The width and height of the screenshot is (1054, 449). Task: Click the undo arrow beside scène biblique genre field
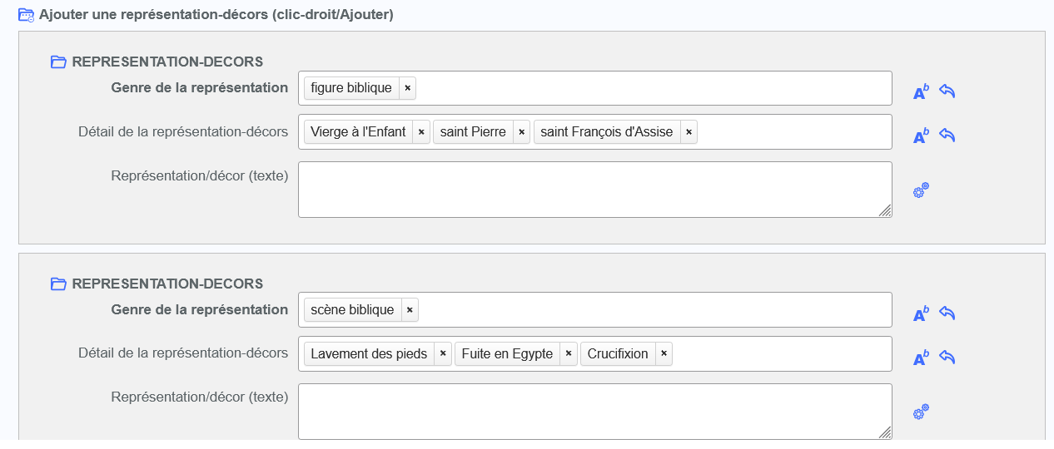tap(947, 313)
